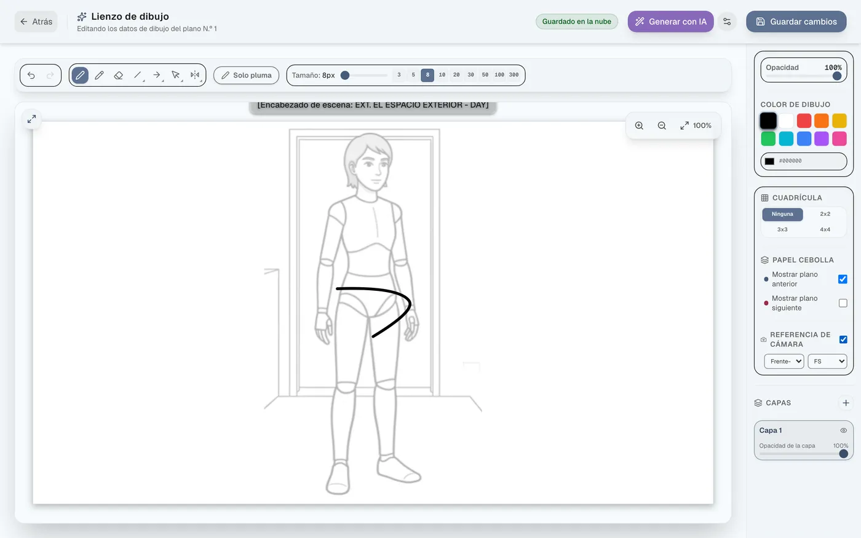Click the Opacidad slider handle
This screenshot has height=538, width=861.
(837, 76)
